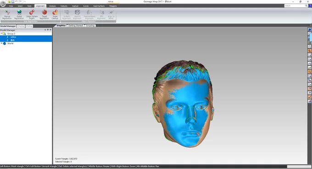Click the Open folder icon in quick access toolbar
The image size is (312, 169).
pyautogui.click(x=9, y=2)
